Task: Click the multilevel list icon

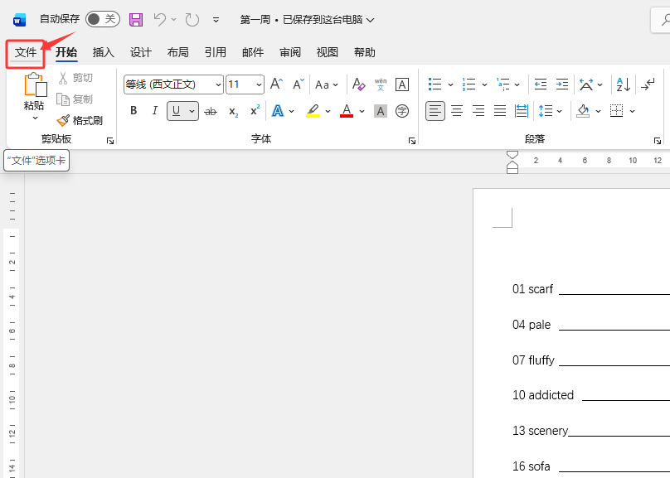Action: coord(503,84)
